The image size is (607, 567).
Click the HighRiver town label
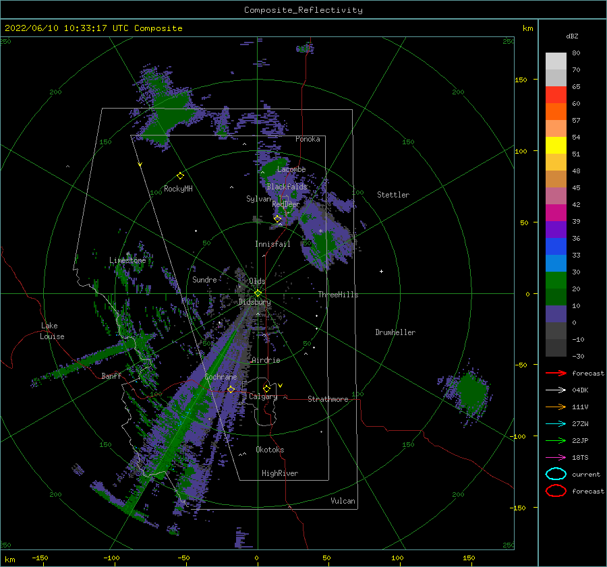coord(280,473)
